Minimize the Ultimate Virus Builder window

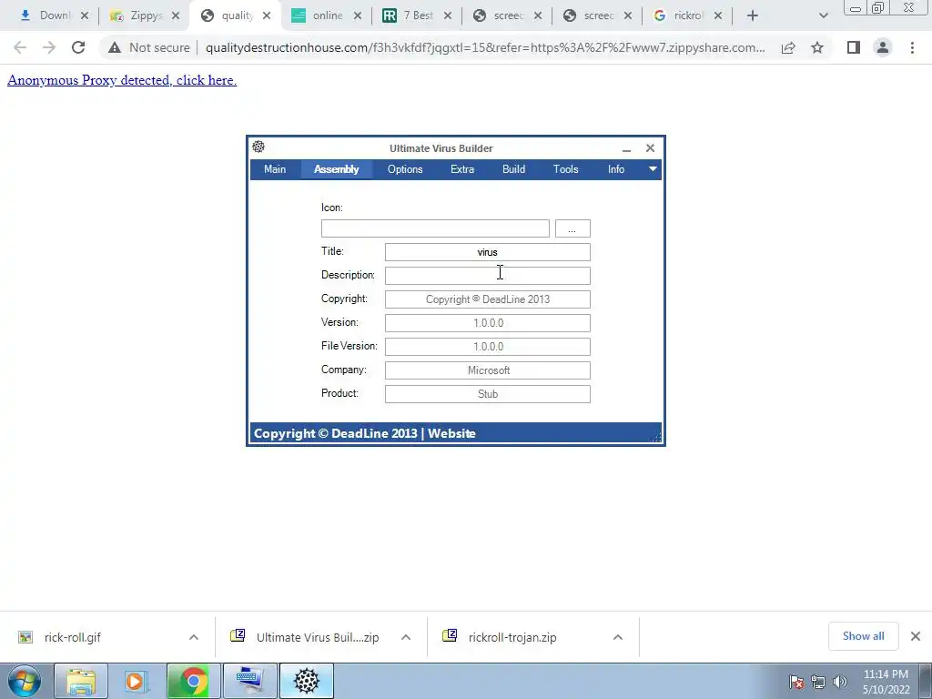(626, 148)
